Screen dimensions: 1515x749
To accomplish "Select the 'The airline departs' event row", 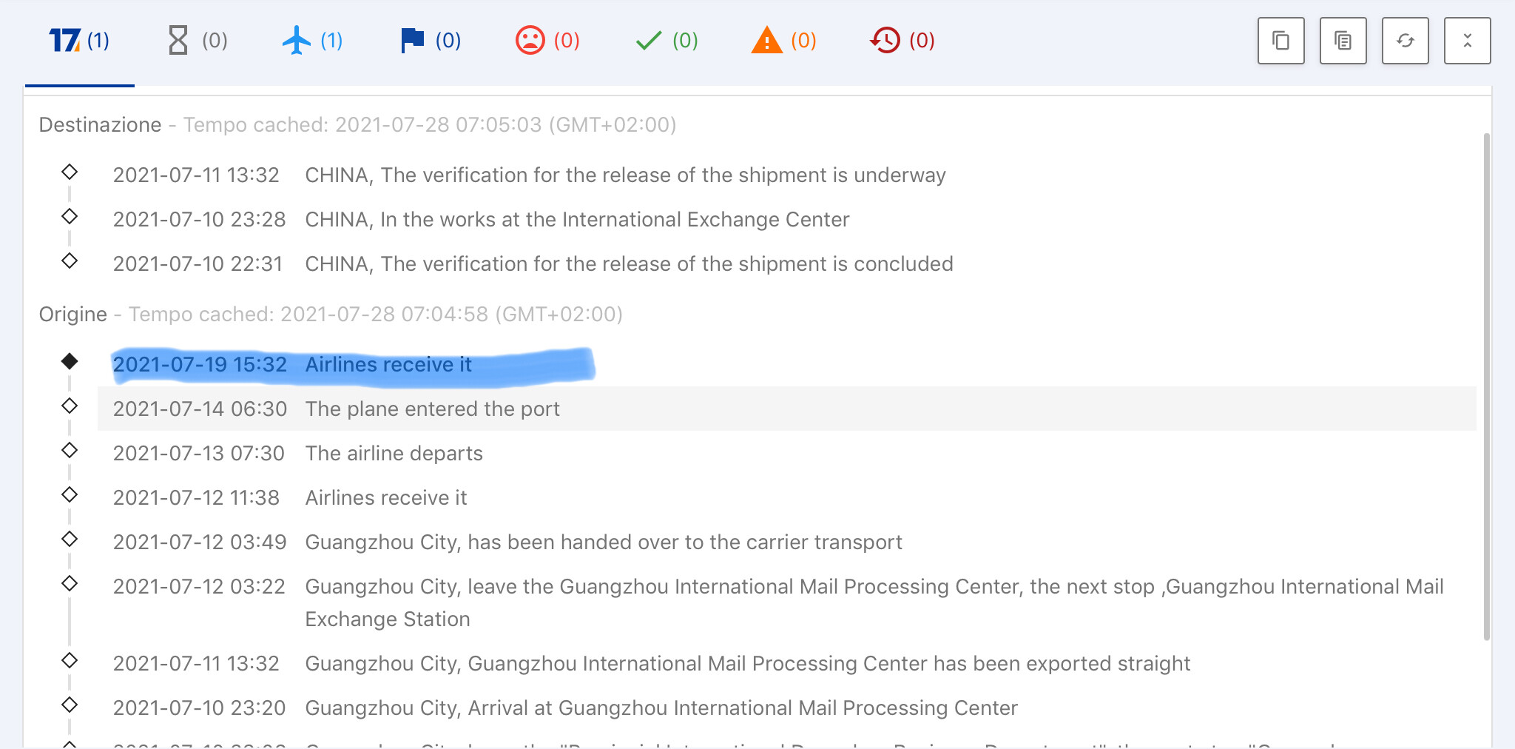I will (787, 453).
